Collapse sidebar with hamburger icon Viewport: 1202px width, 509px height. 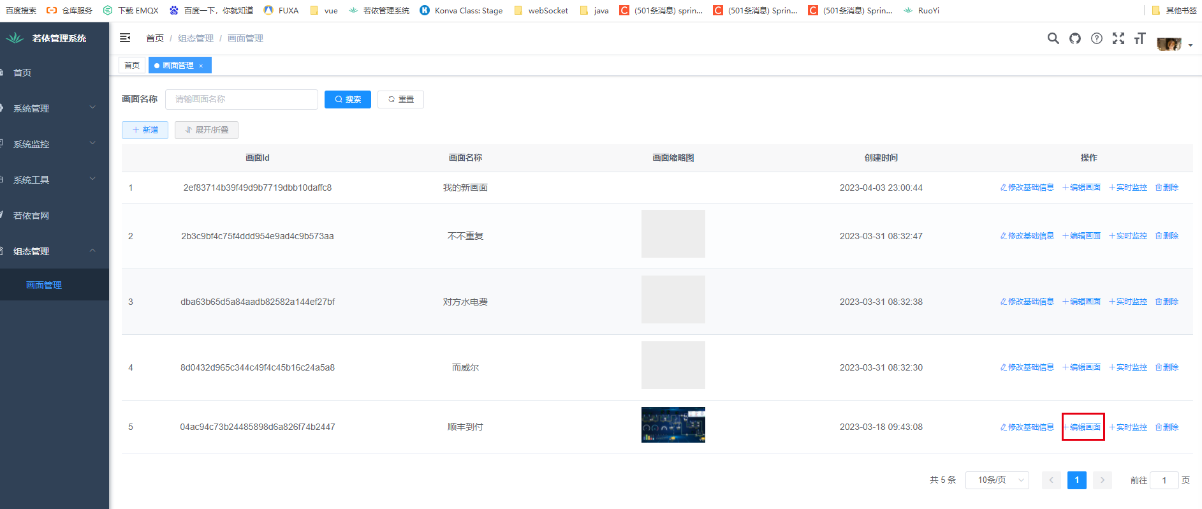[125, 38]
